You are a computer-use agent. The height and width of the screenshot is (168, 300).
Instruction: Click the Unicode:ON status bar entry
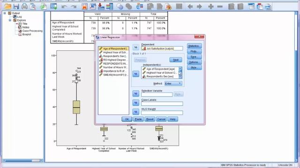[285, 165]
